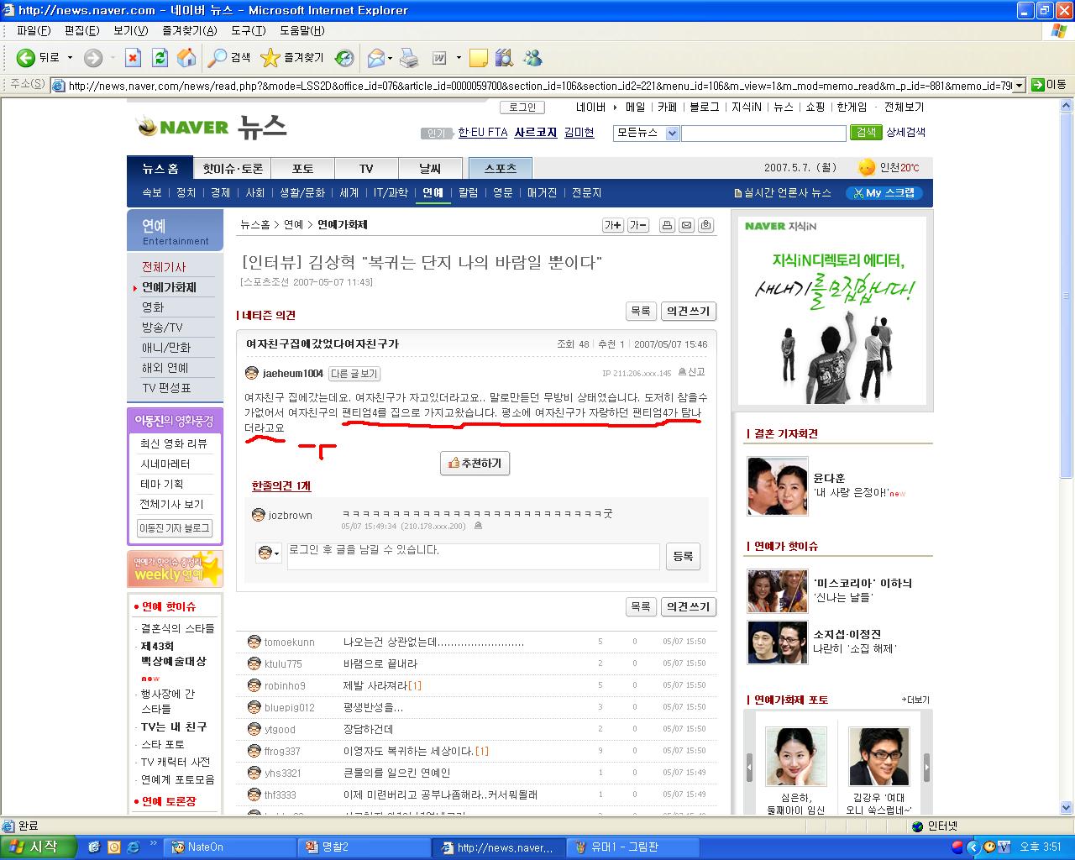Click the article print icon beside 가-

point(667,225)
